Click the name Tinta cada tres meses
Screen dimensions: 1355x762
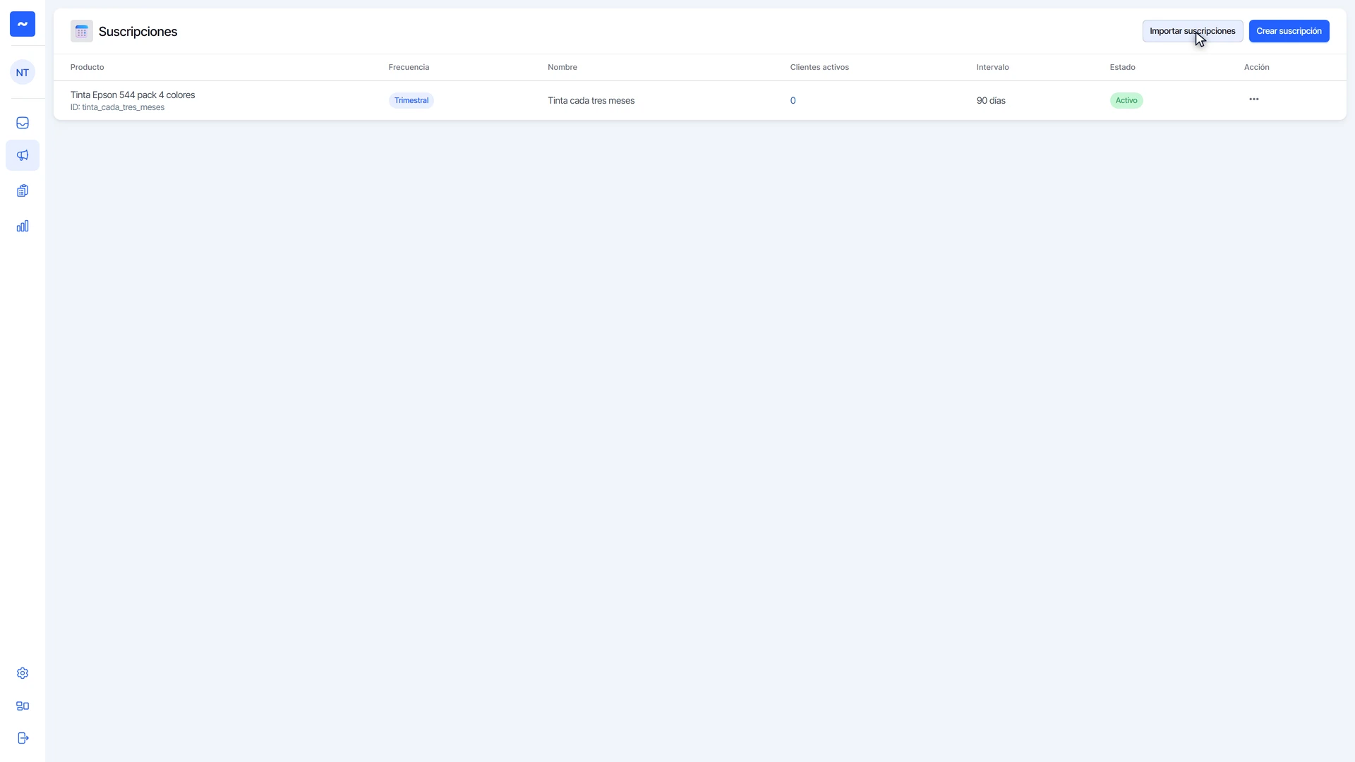coord(591,101)
